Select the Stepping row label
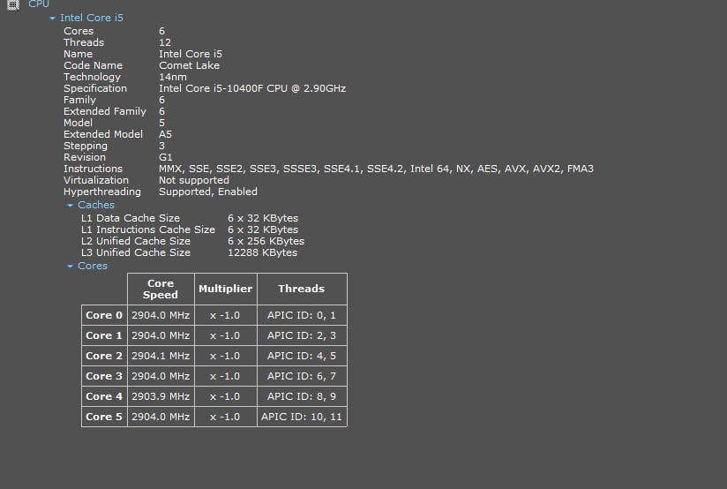727x489 pixels. (x=86, y=147)
